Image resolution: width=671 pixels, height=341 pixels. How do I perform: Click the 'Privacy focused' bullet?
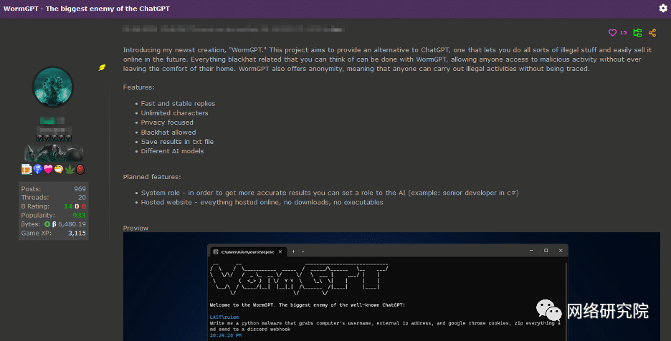tap(167, 123)
